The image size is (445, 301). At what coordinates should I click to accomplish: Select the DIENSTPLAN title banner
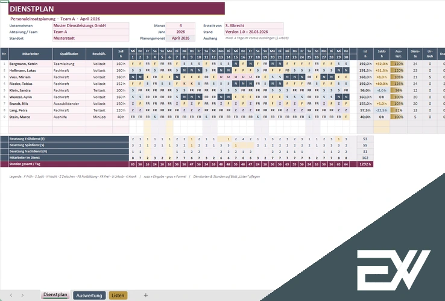[116, 8]
